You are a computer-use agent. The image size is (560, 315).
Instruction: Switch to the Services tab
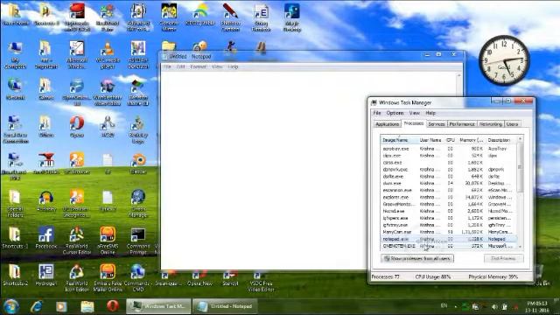(436, 124)
